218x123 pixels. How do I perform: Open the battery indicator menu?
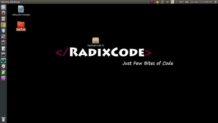tap(181, 2)
